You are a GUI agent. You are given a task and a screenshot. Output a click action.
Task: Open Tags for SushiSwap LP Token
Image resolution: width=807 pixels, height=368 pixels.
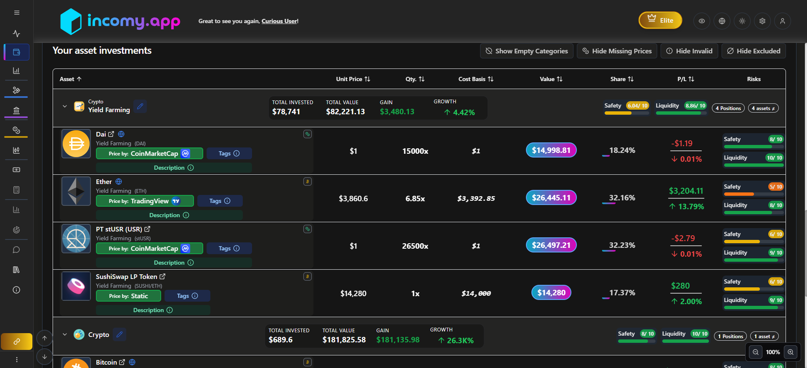tap(187, 296)
